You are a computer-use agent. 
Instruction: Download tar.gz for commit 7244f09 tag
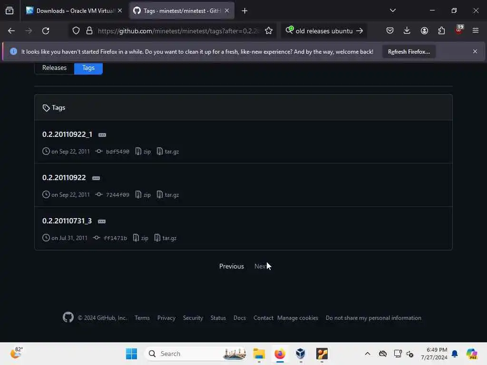click(x=168, y=194)
